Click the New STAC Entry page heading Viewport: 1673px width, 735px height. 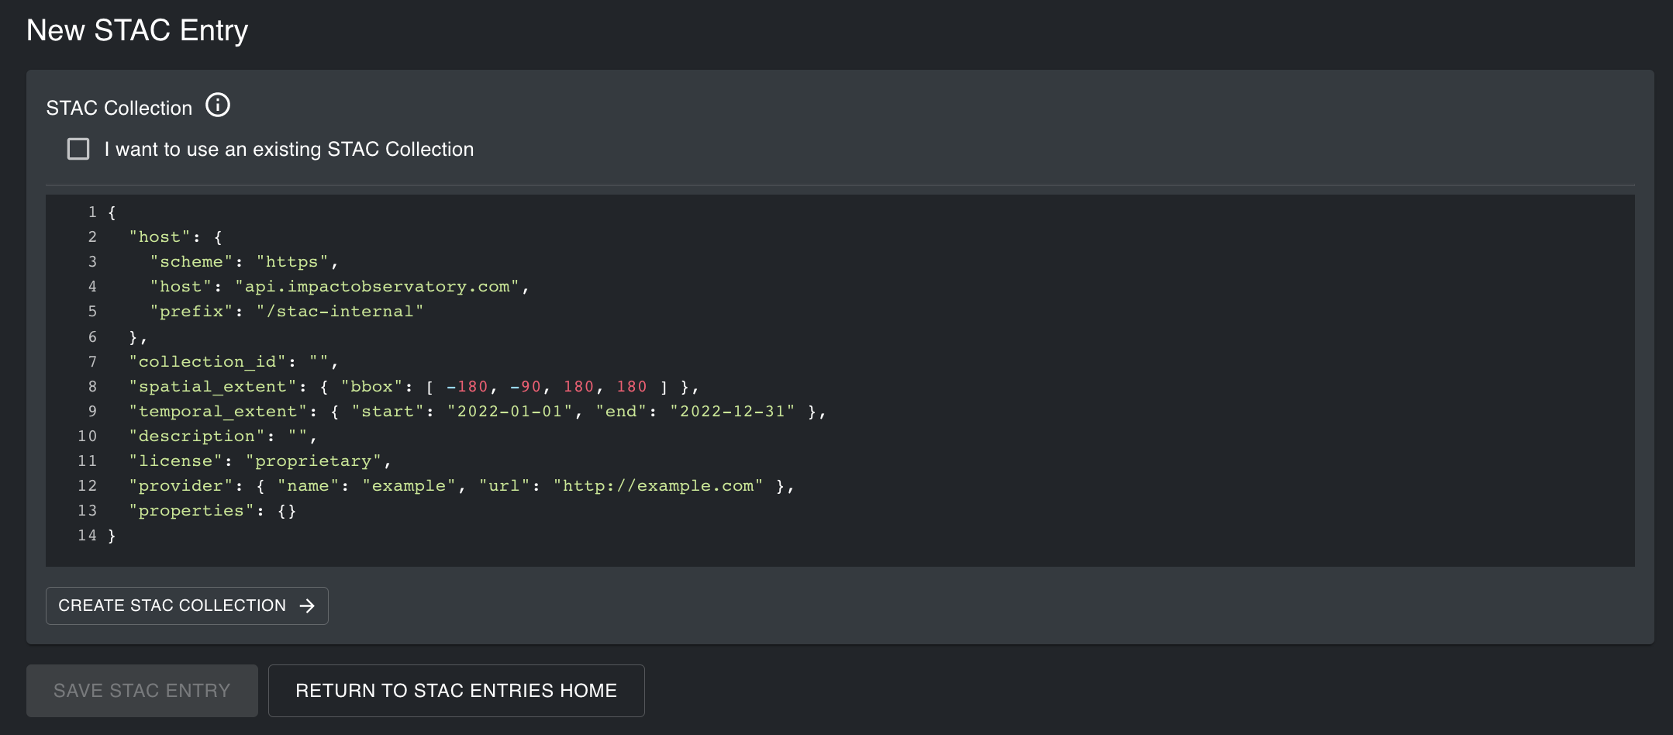pyautogui.click(x=137, y=30)
